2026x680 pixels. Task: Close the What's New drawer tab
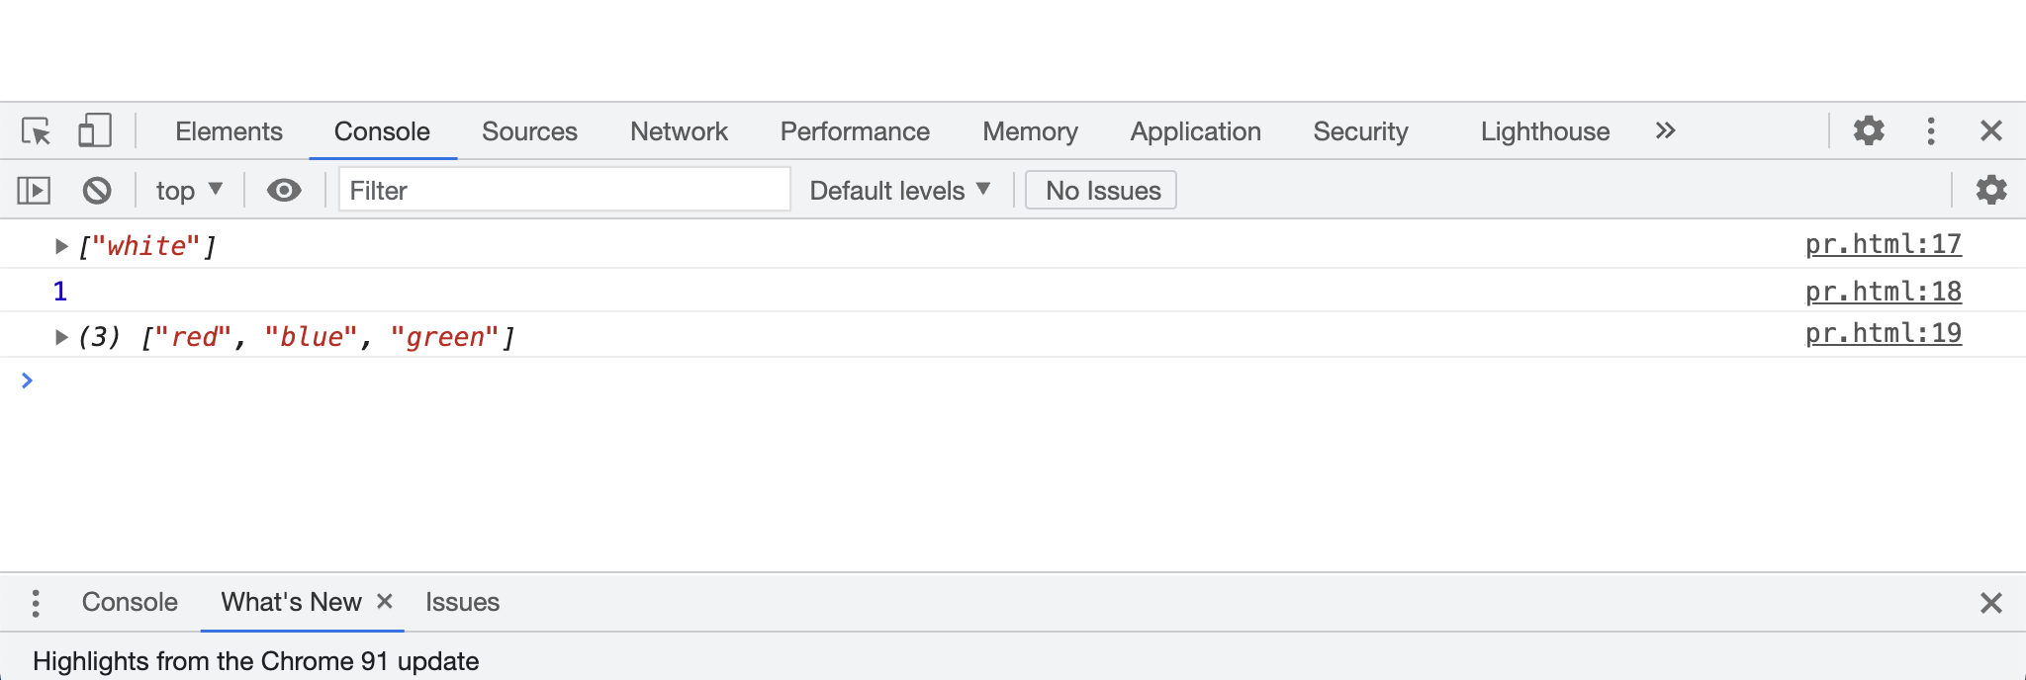tap(385, 601)
